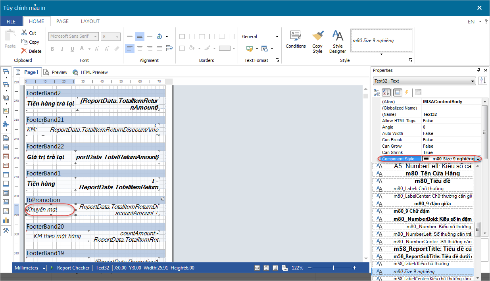This screenshot has height=281, width=490.
Task: Choose style m80_Tên Cửa Hàng
Action: [x=423, y=173]
